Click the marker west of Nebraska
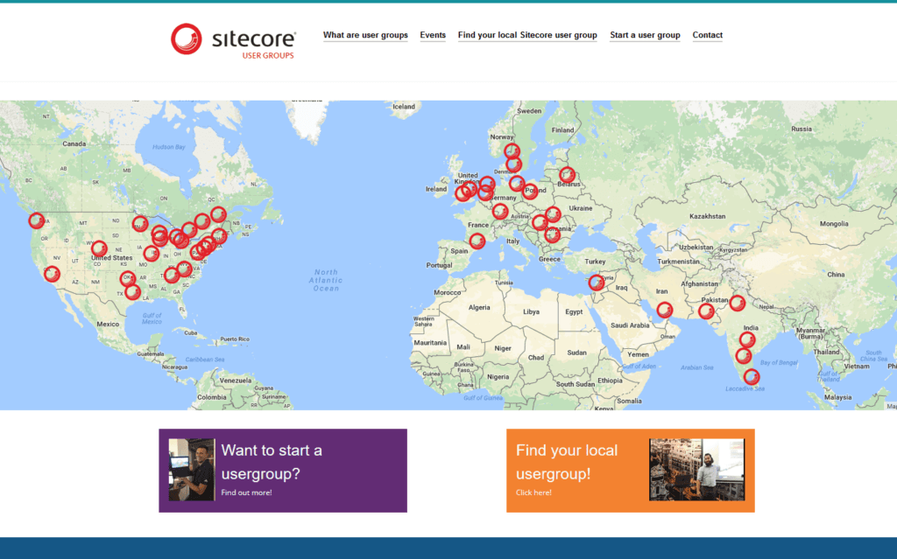This screenshot has width=897, height=559. 99,248
